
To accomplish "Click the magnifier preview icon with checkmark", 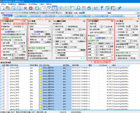I will pos(78,8).
